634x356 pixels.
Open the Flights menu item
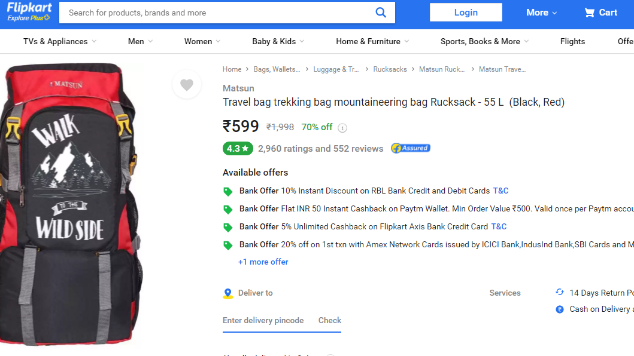point(572,41)
